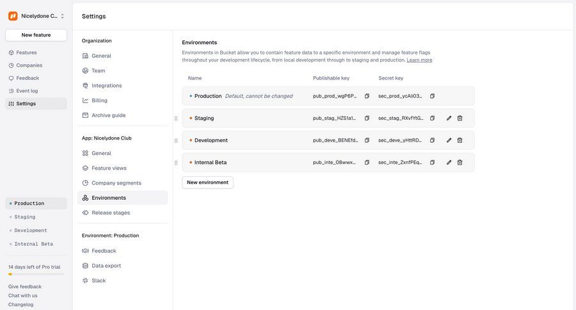Delete the Staging environment trash icon

click(460, 118)
